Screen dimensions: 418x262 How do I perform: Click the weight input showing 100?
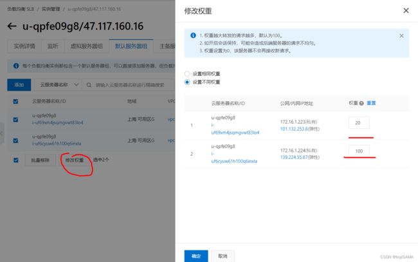359,151
